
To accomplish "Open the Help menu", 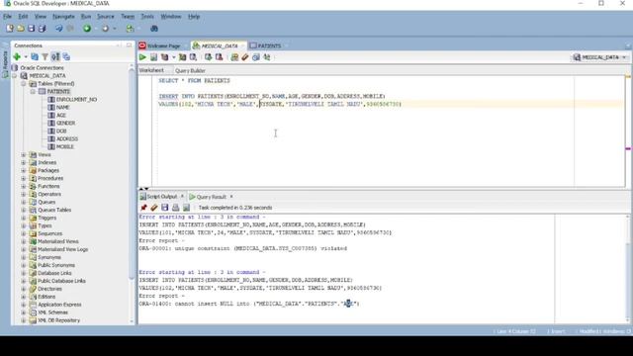I will pos(194,17).
